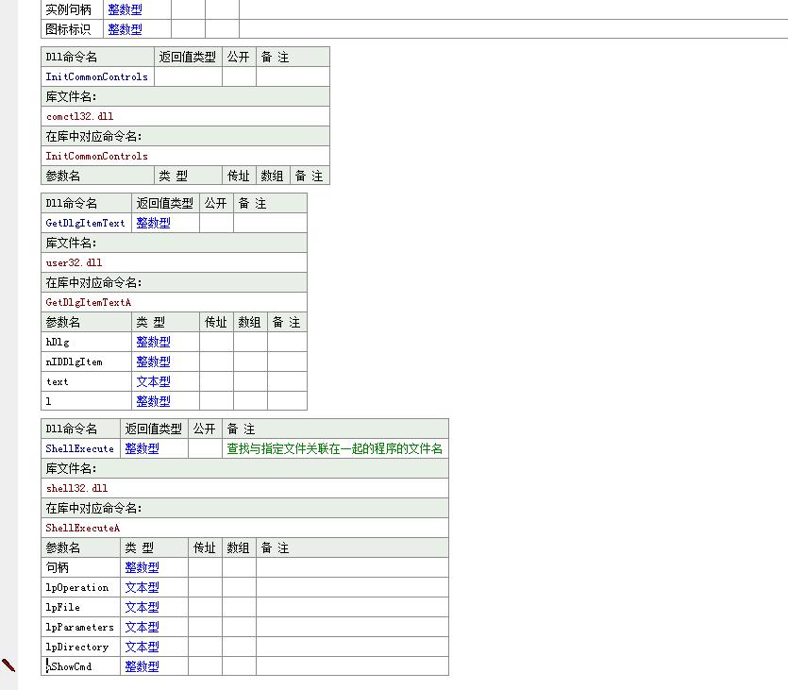788x690 pixels.
Task: Toggle 数组 cell for nShowCmd parameter
Action: pyautogui.click(x=239, y=666)
